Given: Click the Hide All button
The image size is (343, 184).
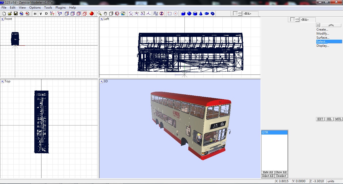Looking at the screenshot, I should (268, 172).
